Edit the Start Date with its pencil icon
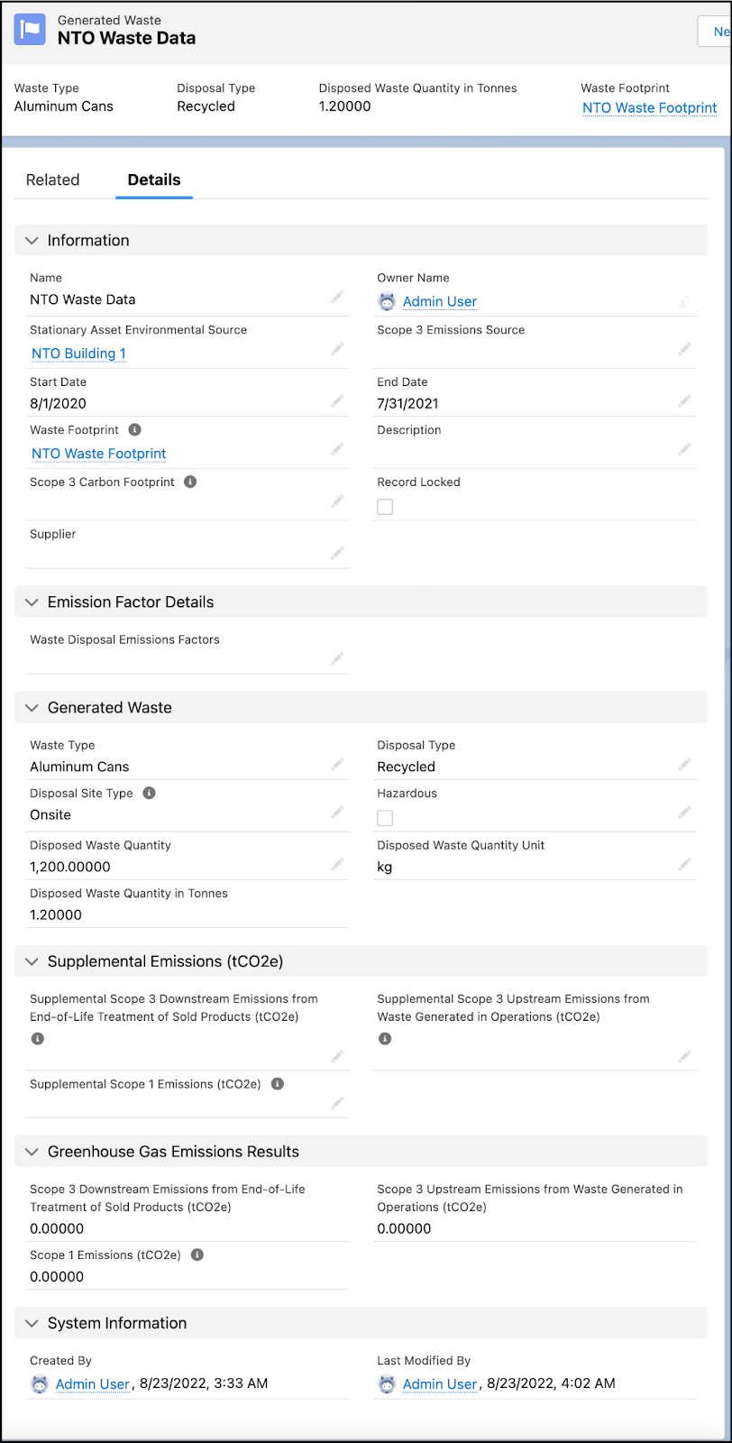The width and height of the screenshot is (732, 1443). click(x=337, y=400)
